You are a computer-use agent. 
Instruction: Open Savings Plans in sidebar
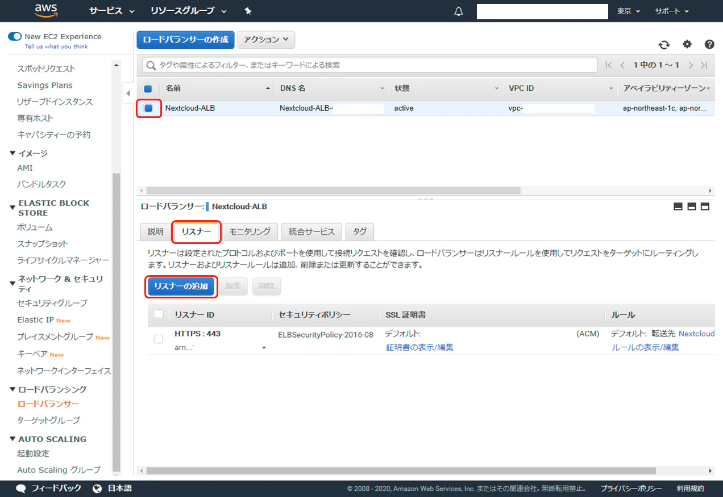point(45,85)
